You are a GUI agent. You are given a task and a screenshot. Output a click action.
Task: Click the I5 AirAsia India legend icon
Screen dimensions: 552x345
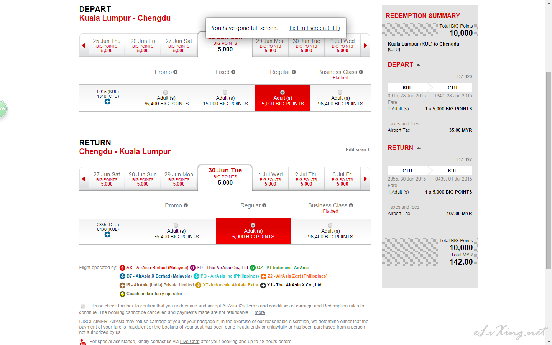(x=122, y=285)
